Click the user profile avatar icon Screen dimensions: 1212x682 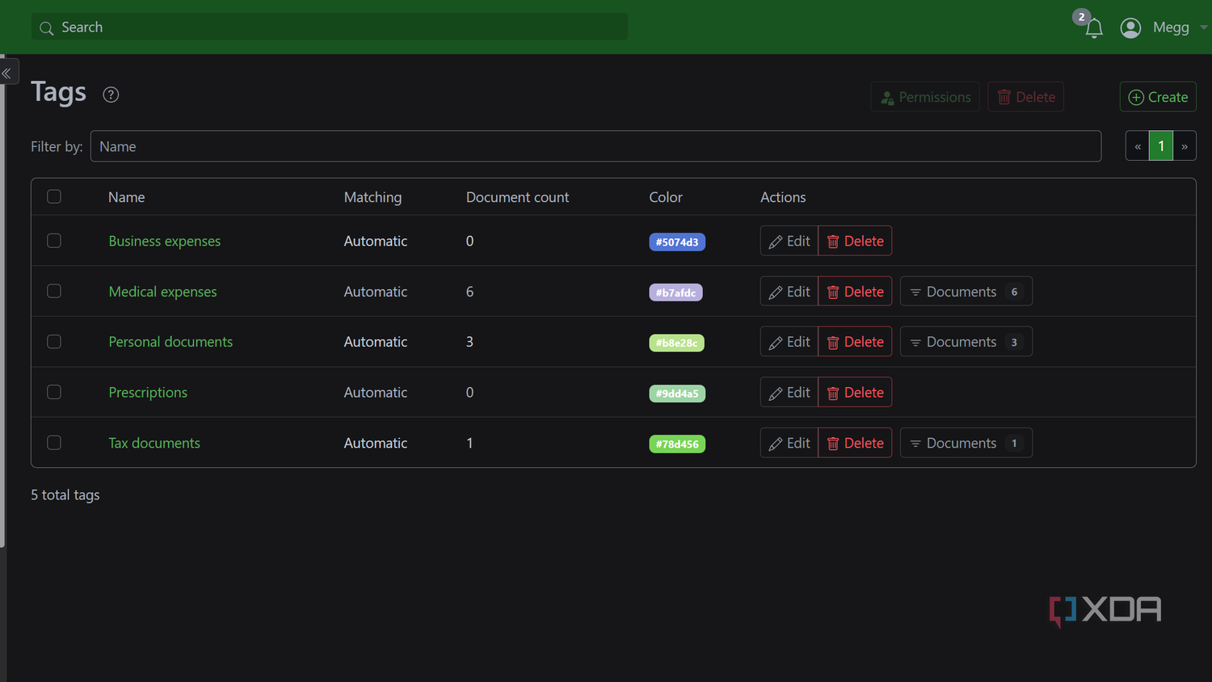coord(1130,28)
